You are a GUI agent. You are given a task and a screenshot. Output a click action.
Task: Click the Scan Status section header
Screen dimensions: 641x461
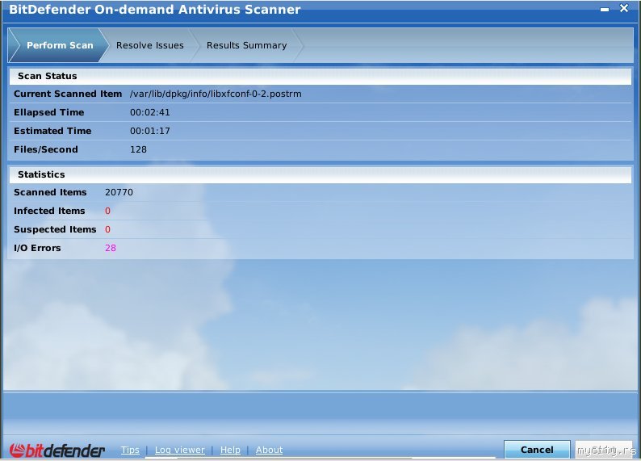click(320, 76)
